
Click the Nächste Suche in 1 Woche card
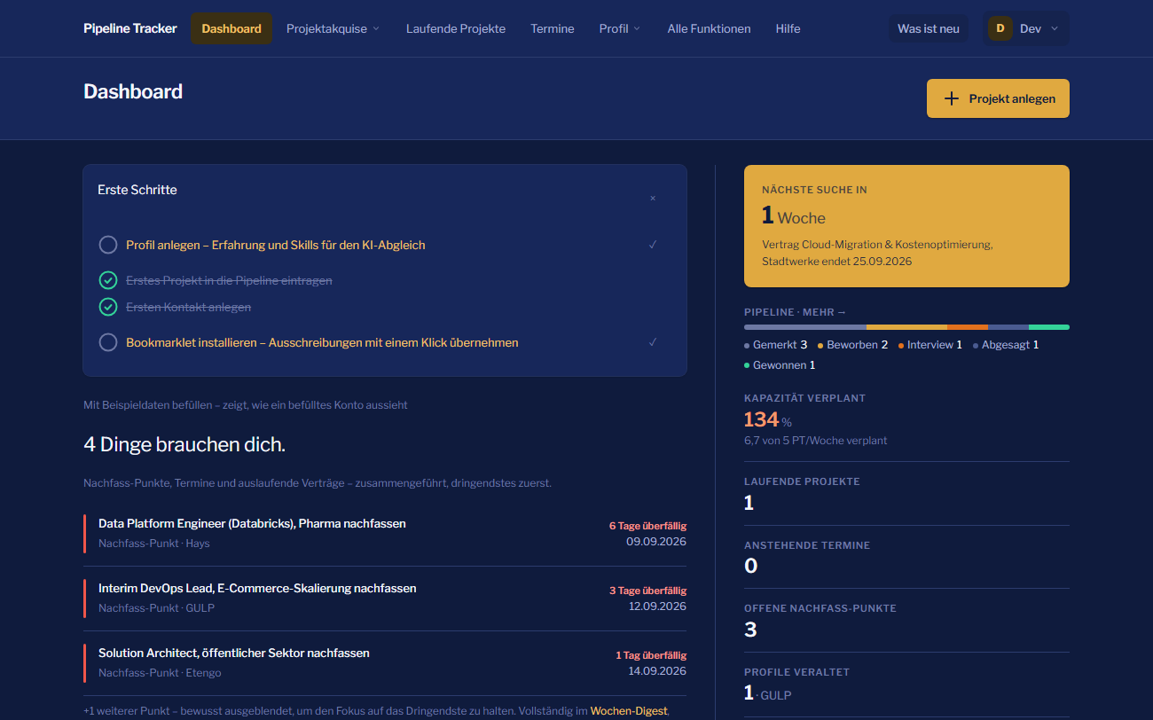906,226
